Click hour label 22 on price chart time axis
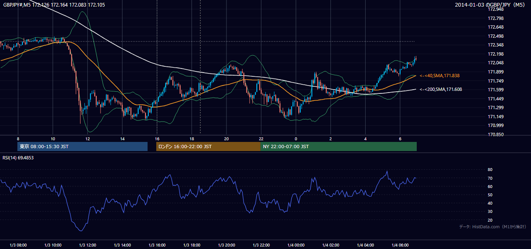Image resolution: width=531 pixels, height=249 pixels. pyautogui.click(x=261, y=139)
